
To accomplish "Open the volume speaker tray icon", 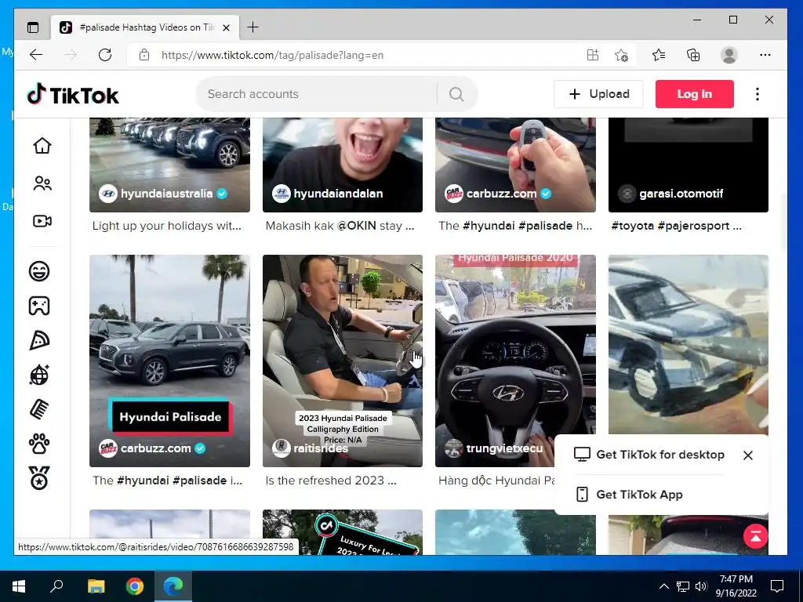I will pyautogui.click(x=700, y=586).
